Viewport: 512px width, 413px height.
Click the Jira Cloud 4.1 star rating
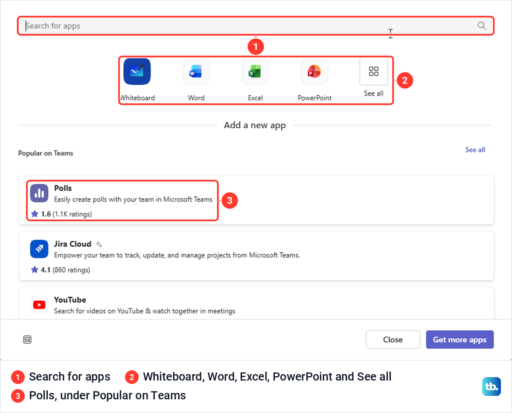pyautogui.click(x=61, y=270)
